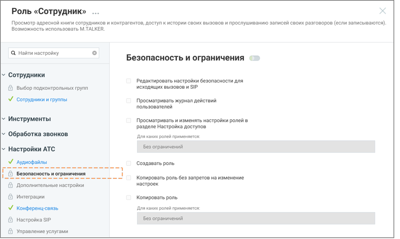Check 'Просматривать и изменять настройки ролей' checkbox
Viewport: 400px width, 239px height.
click(x=128, y=120)
